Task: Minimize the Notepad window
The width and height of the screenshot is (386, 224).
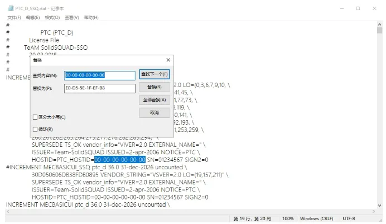Action: coord(342,8)
